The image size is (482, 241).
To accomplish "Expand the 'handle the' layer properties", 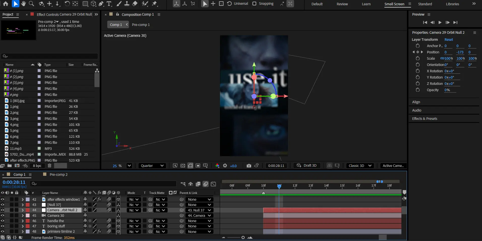I will [x=23, y=221].
